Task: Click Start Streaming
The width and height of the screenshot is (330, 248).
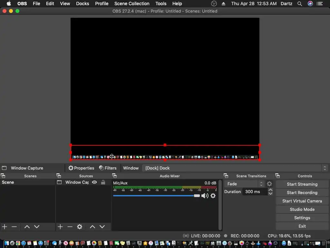Action: point(302,184)
